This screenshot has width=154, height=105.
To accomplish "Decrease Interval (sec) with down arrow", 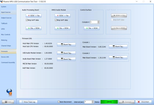I will [93, 103].
